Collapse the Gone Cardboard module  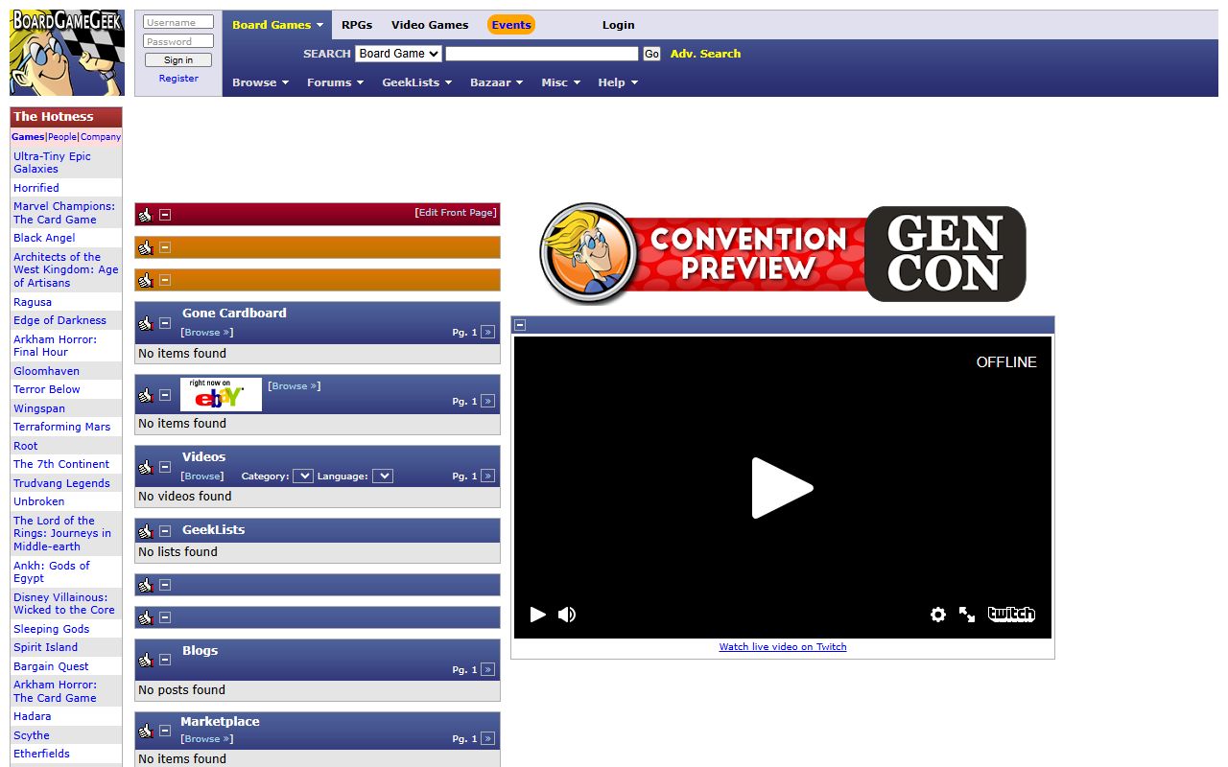[x=165, y=323]
